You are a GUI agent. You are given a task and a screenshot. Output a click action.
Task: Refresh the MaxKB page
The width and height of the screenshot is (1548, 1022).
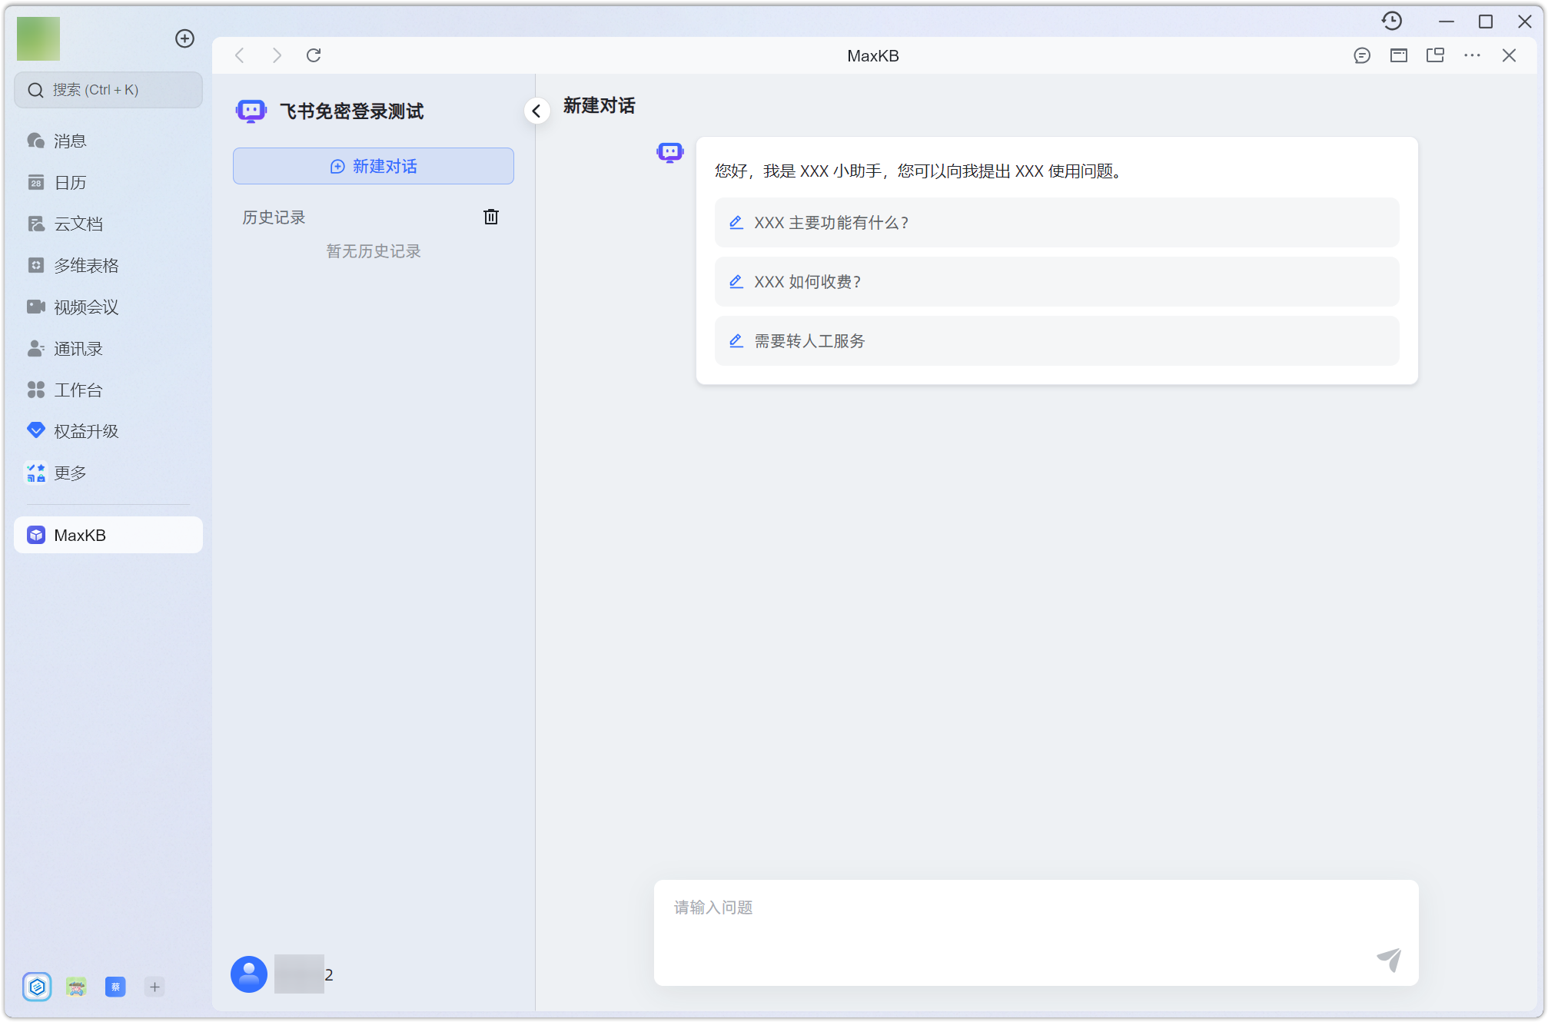(x=314, y=55)
